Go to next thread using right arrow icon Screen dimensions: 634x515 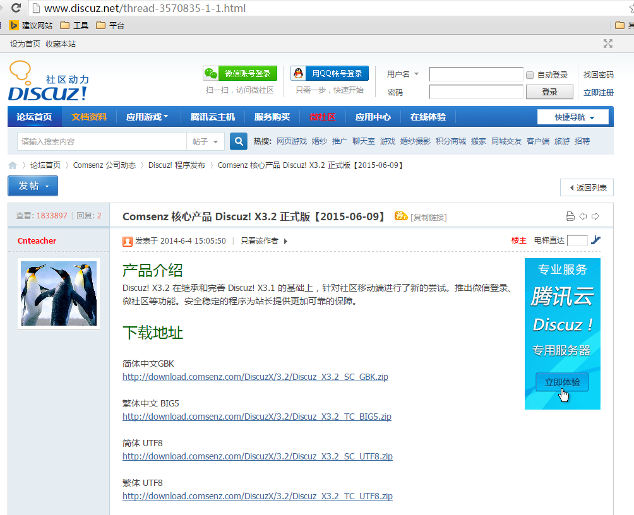coord(595,216)
